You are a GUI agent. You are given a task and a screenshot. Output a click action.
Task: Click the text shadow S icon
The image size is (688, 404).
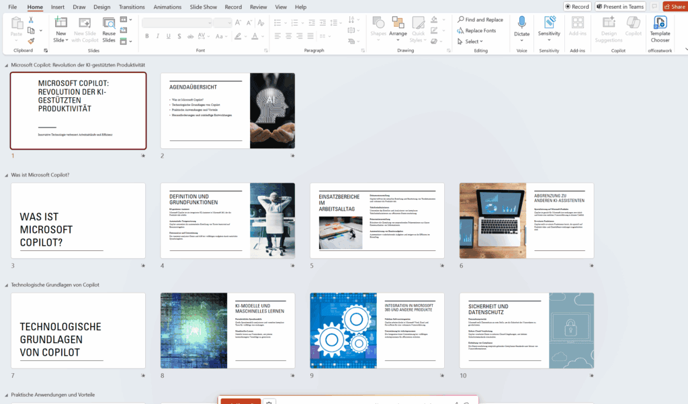click(x=179, y=36)
